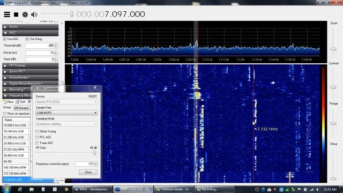Adjust the Zoom slider
343x193 pixels.
[x=333, y=49]
